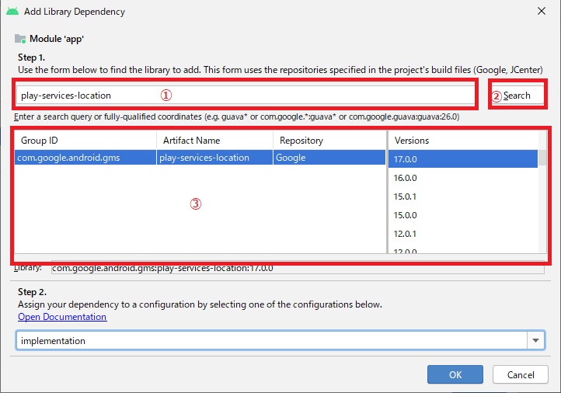Close the Add Library Dependency dialog
The width and height of the screenshot is (561, 393).
click(x=541, y=12)
